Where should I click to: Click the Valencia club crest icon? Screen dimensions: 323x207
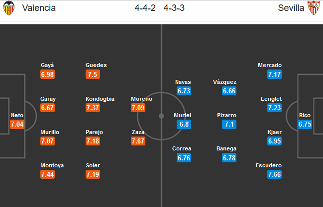9,8
